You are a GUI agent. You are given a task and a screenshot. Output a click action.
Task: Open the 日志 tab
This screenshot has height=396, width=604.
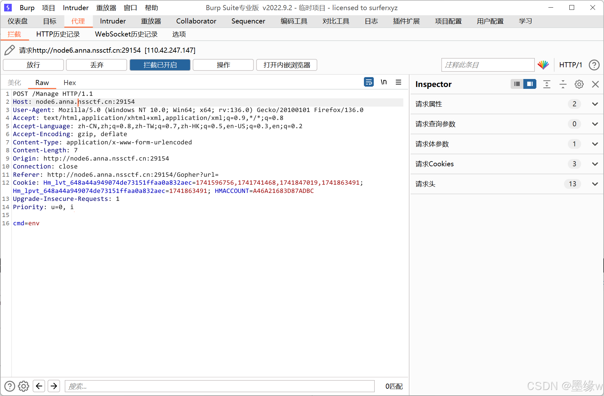click(371, 21)
